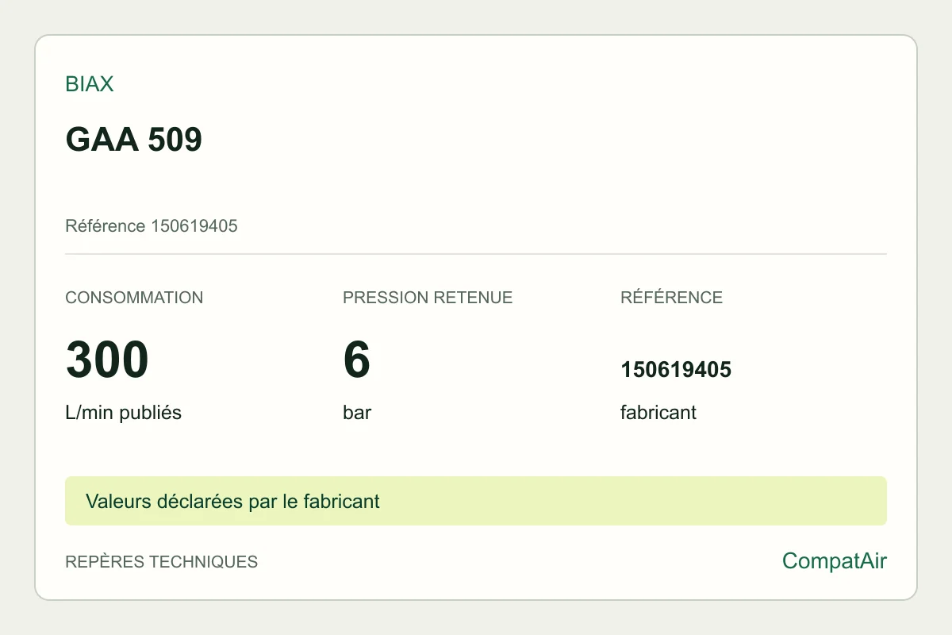Image resolution: width=952 pixels, height=635 pixels.
Task: Click the 'fabricant' label
Action: pos(658,413)
